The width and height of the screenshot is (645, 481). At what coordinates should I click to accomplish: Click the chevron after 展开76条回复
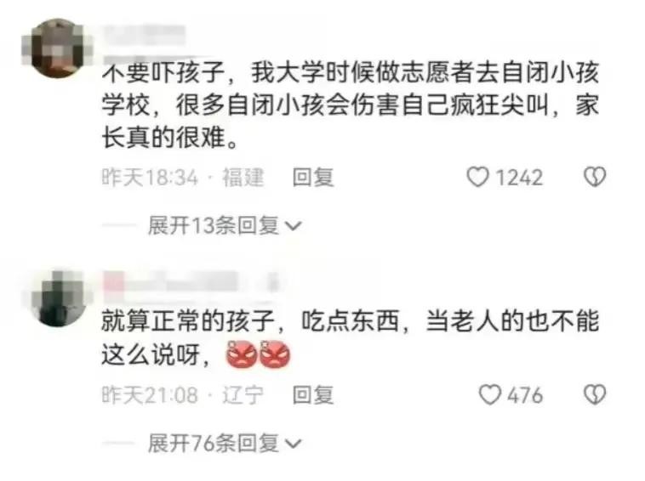pos(294,444)
